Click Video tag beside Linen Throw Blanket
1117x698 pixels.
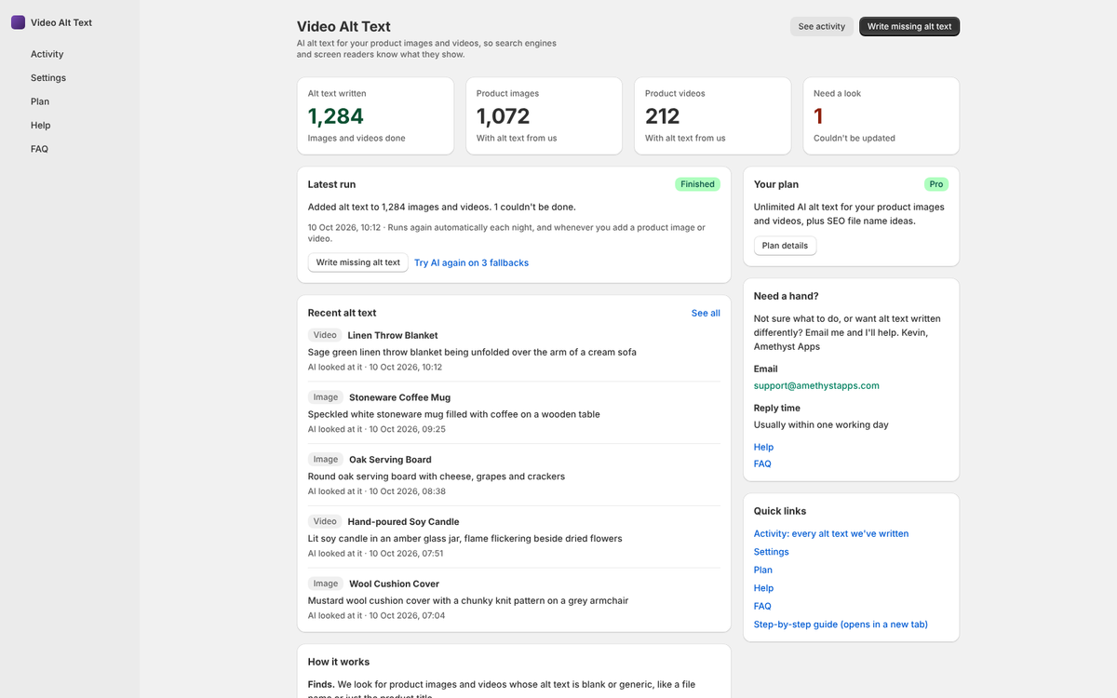pos(325,335)
